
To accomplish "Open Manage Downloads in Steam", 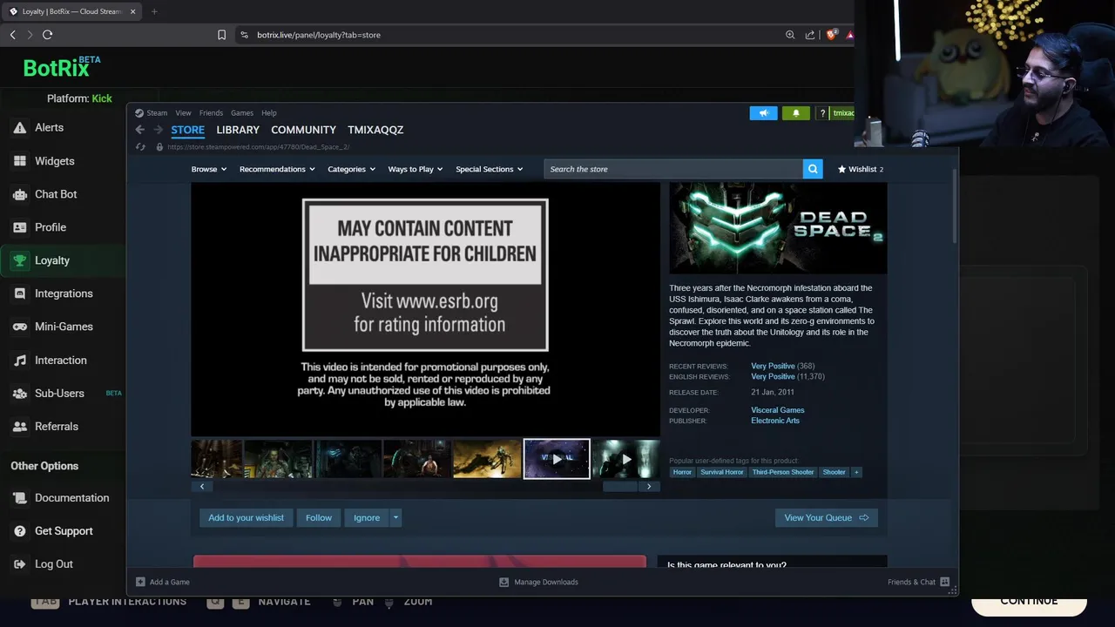I will 538,582.
